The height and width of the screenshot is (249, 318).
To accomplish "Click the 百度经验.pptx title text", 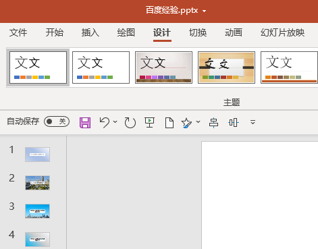I will click(171, 10).
